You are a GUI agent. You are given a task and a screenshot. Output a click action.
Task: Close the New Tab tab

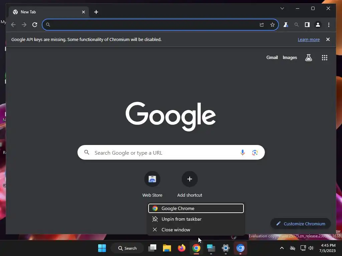(x=83, y=12)
